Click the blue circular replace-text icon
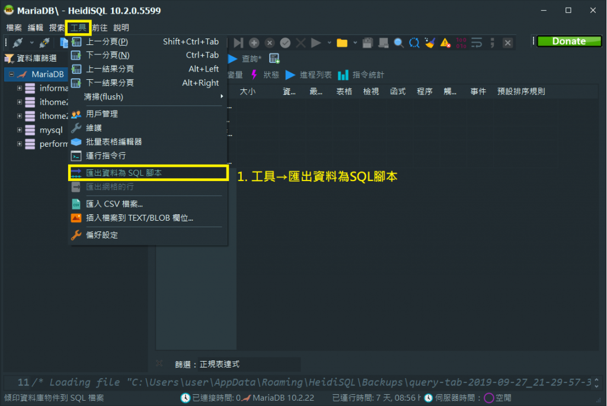Viewport: 607px width, 406px height. click(414, 43)
